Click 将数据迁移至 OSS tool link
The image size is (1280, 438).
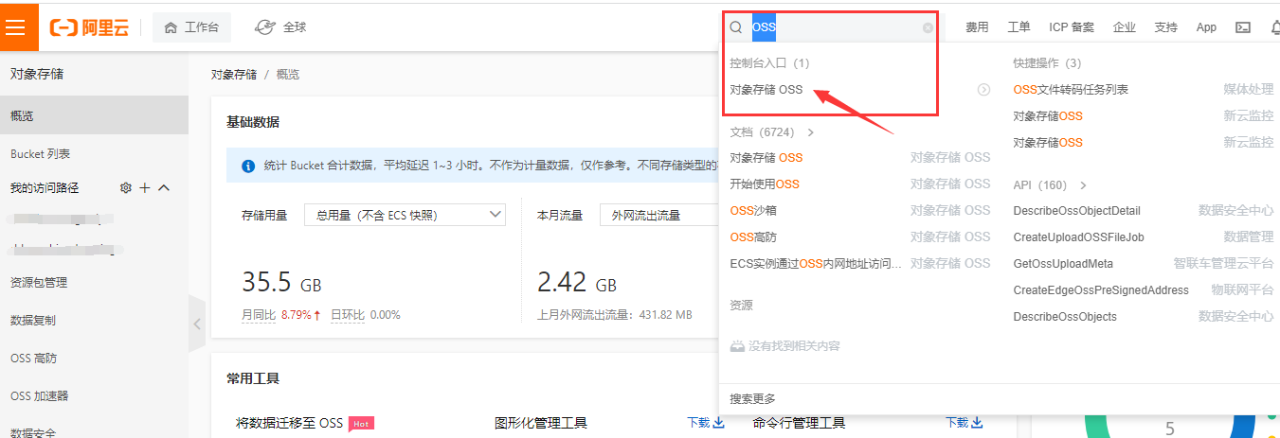point(289,423)
